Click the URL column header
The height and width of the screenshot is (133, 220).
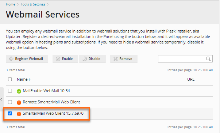point(191,79)
